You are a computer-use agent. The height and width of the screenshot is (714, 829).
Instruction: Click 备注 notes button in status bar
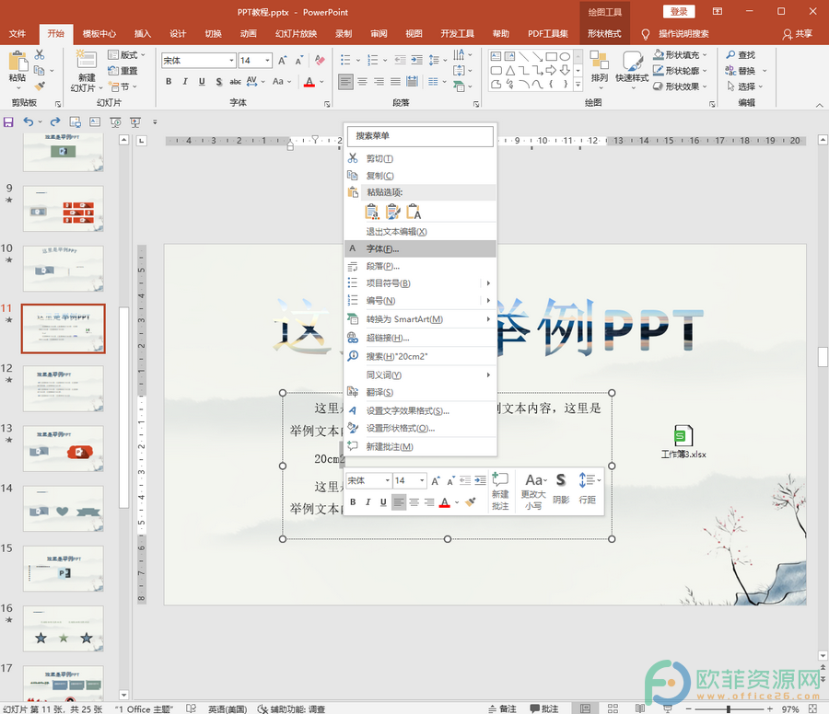coord(502,708)
